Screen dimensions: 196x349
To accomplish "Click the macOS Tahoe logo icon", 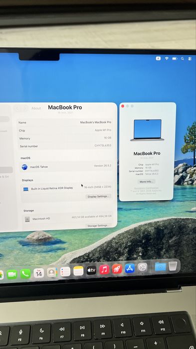I will click(24, 167).
